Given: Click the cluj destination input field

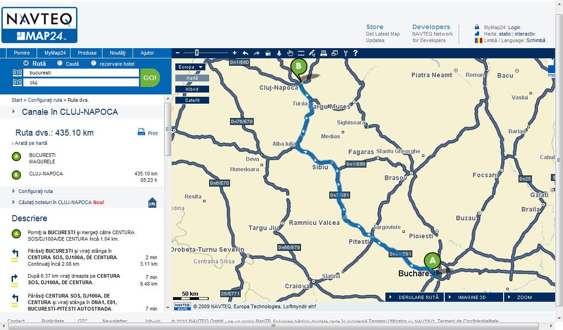Looking at the screenshot, I should click(x=81, y=82).
